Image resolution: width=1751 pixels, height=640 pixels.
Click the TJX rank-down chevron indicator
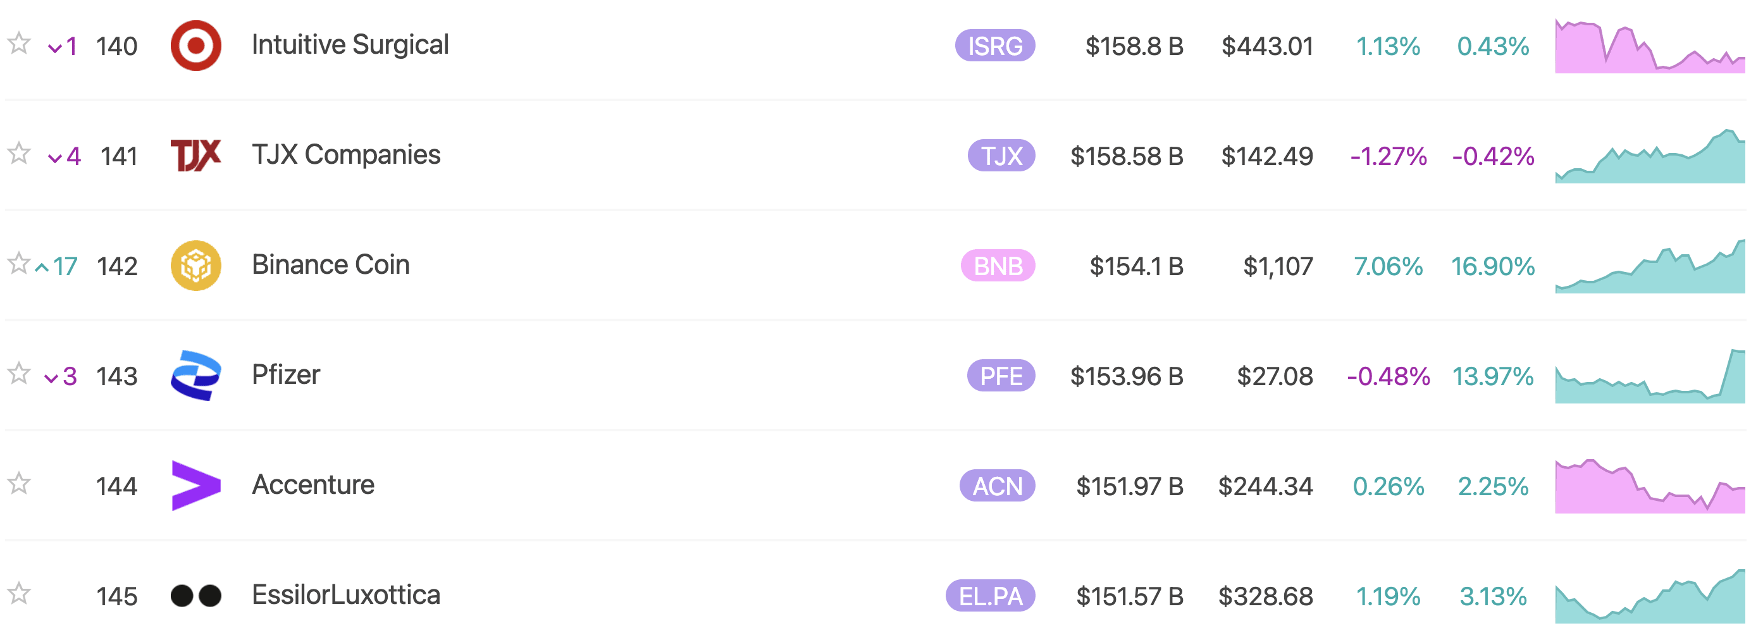tap(55, 158)
